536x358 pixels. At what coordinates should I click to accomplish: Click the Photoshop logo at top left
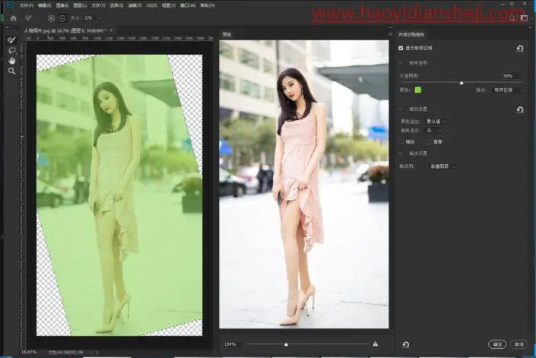tap(10, 5)
